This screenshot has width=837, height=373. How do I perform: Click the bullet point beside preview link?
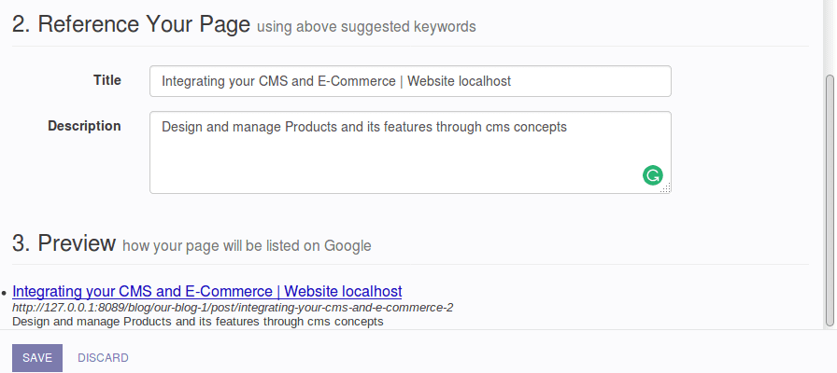(x=5, y=293)
